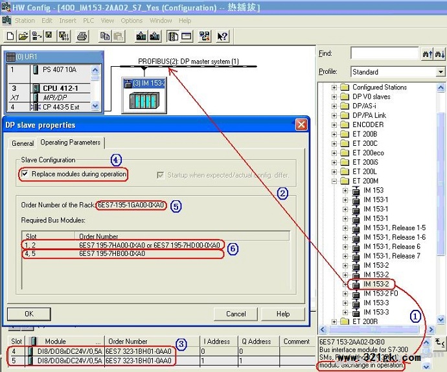Open the Insert menu
447x372 pixels.
(67, 21)
